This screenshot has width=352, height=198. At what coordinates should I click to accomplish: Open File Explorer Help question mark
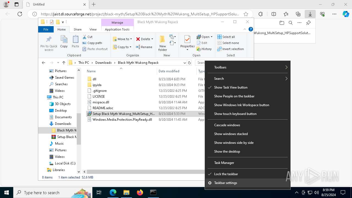click(251, 29)
